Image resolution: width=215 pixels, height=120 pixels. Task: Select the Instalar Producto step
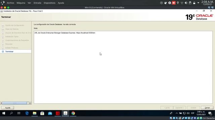[12, 48]
